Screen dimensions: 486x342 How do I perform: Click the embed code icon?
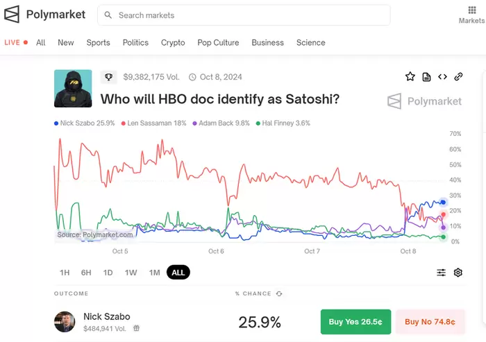pos(442,77)
